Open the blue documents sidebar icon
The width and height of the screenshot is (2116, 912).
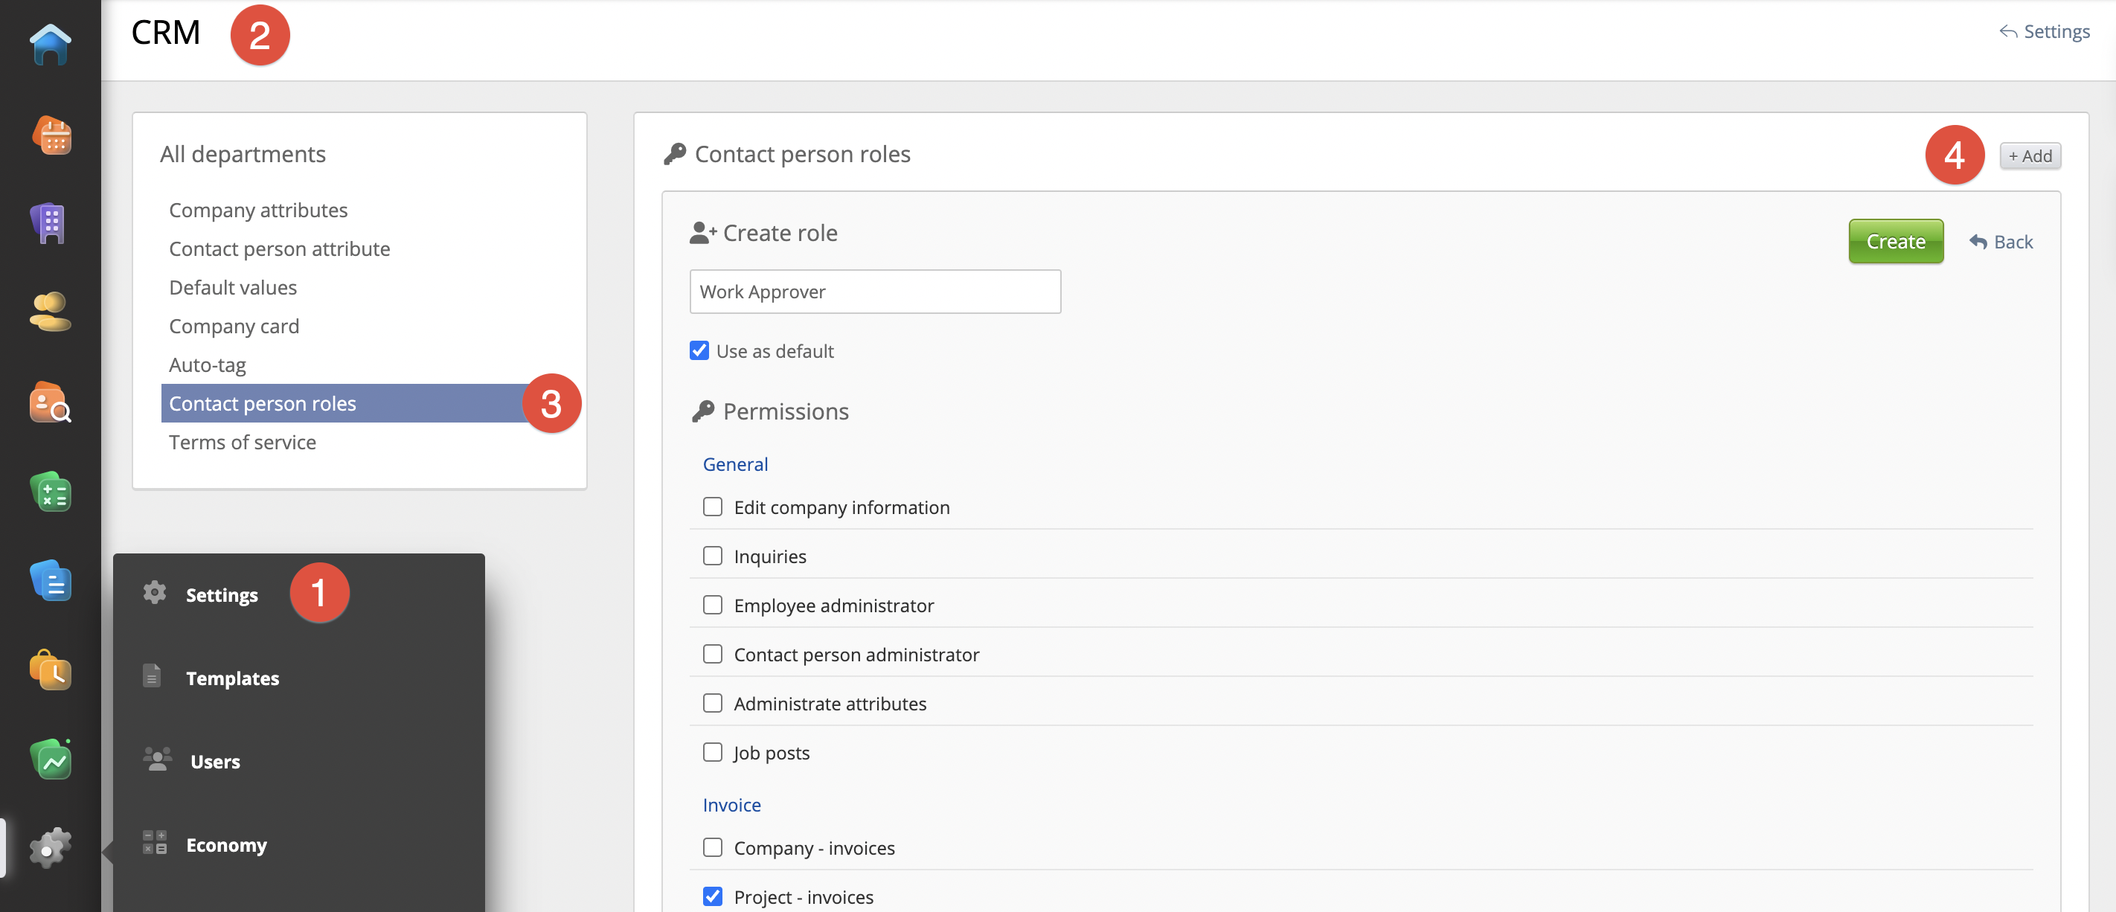click(x=50, y=581)
